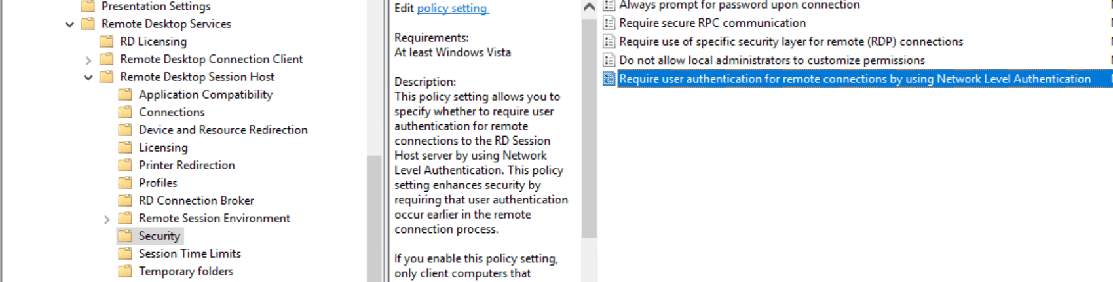Click the description pane scroll up arrow
The height and width of the screenshot is (282, 1113).
[589, 7]
